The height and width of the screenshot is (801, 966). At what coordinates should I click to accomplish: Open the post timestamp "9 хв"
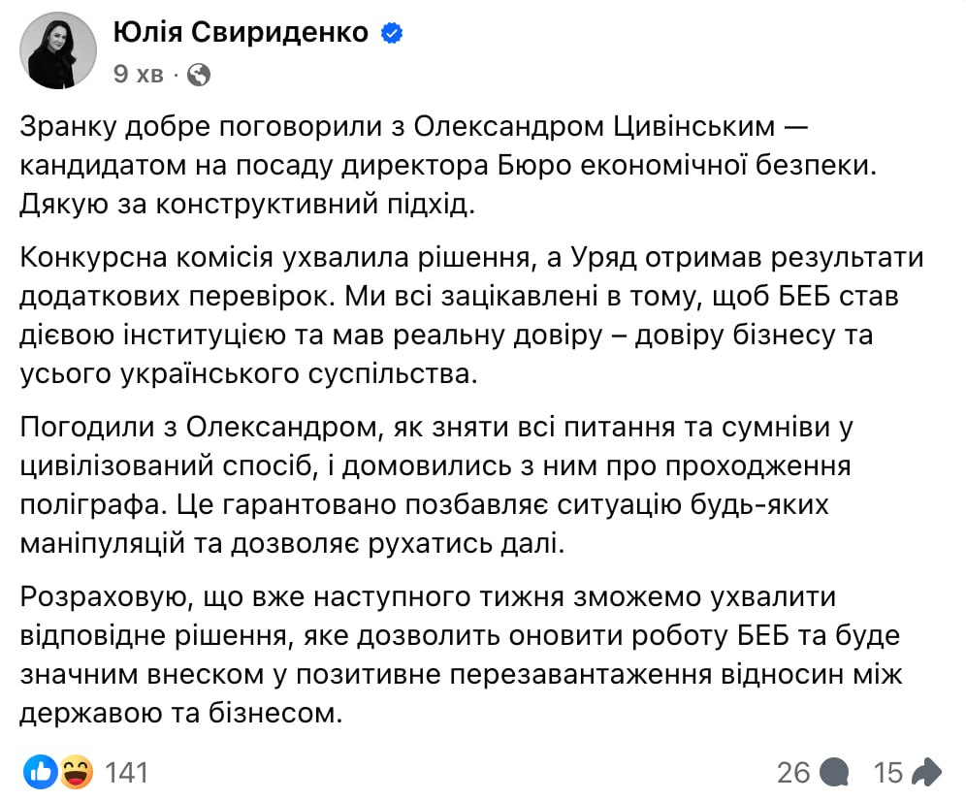coord(138,74)
